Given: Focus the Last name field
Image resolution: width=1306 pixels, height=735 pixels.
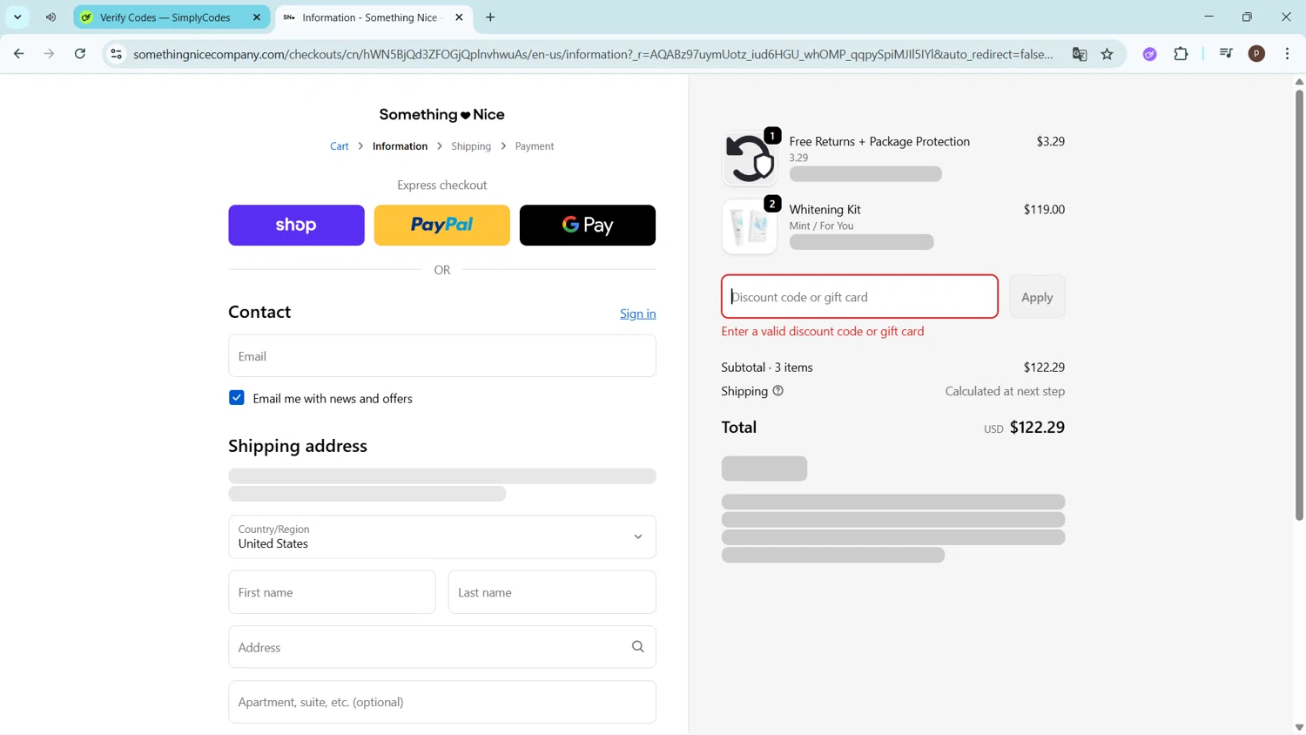Looking at the screenshot, I should point(552,592).
